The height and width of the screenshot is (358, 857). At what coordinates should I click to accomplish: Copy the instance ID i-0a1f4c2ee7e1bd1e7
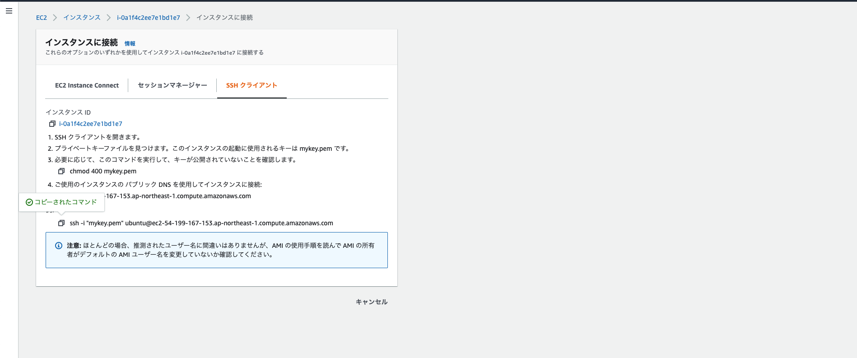point(52,124)
